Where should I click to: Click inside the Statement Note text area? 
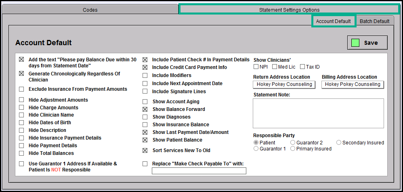coord(318,113)
